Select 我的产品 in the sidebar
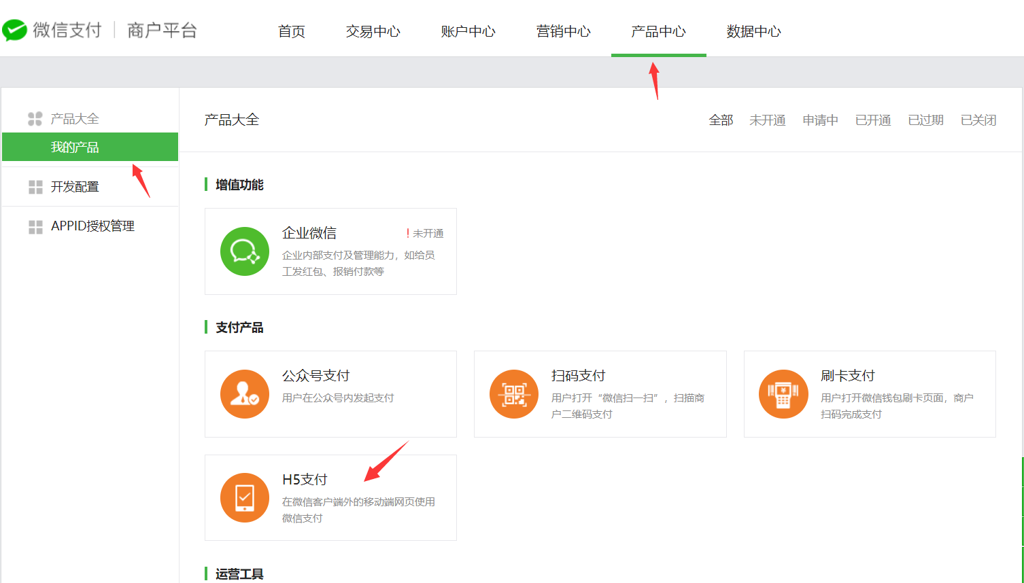 90,147
